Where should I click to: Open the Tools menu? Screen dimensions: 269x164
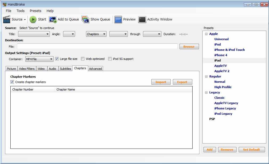pyautogui.click(x=21, y=11)
